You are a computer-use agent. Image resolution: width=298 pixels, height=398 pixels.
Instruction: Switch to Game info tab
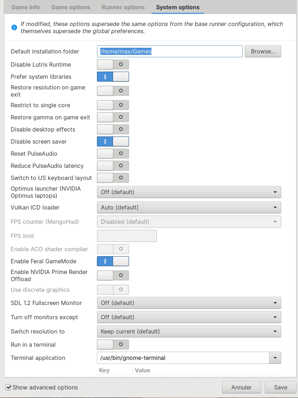point(26,7)
